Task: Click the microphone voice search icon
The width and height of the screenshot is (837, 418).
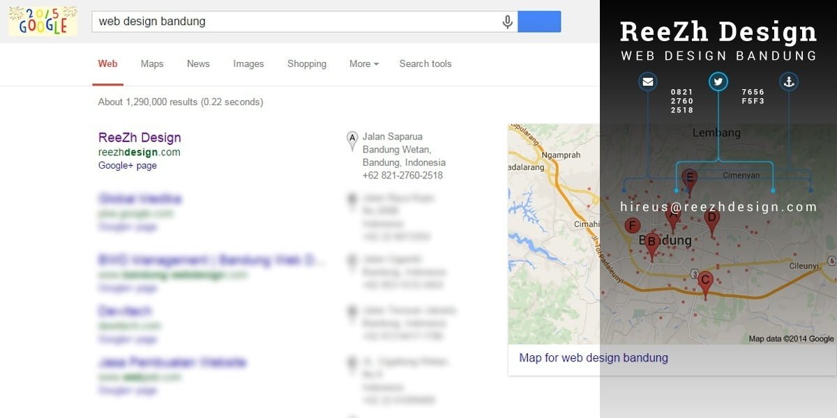Action: [508, 22]
